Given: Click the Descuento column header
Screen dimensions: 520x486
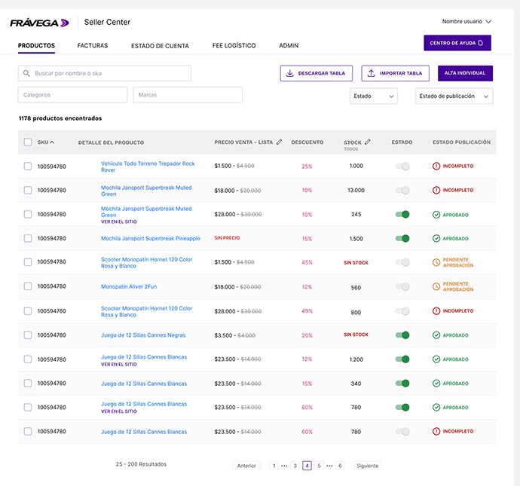Looking at the screenshot, I should [x=307, y=142].
